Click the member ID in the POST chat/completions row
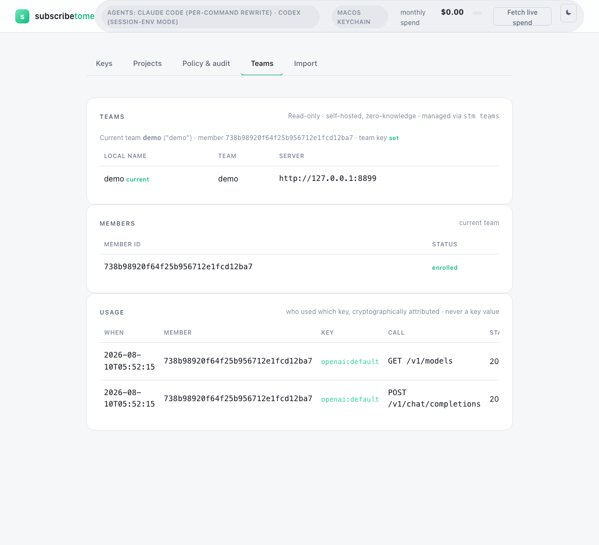 point(238,398)
